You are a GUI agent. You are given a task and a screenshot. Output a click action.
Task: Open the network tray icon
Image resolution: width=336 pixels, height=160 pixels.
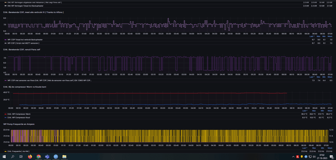point(310,157)
